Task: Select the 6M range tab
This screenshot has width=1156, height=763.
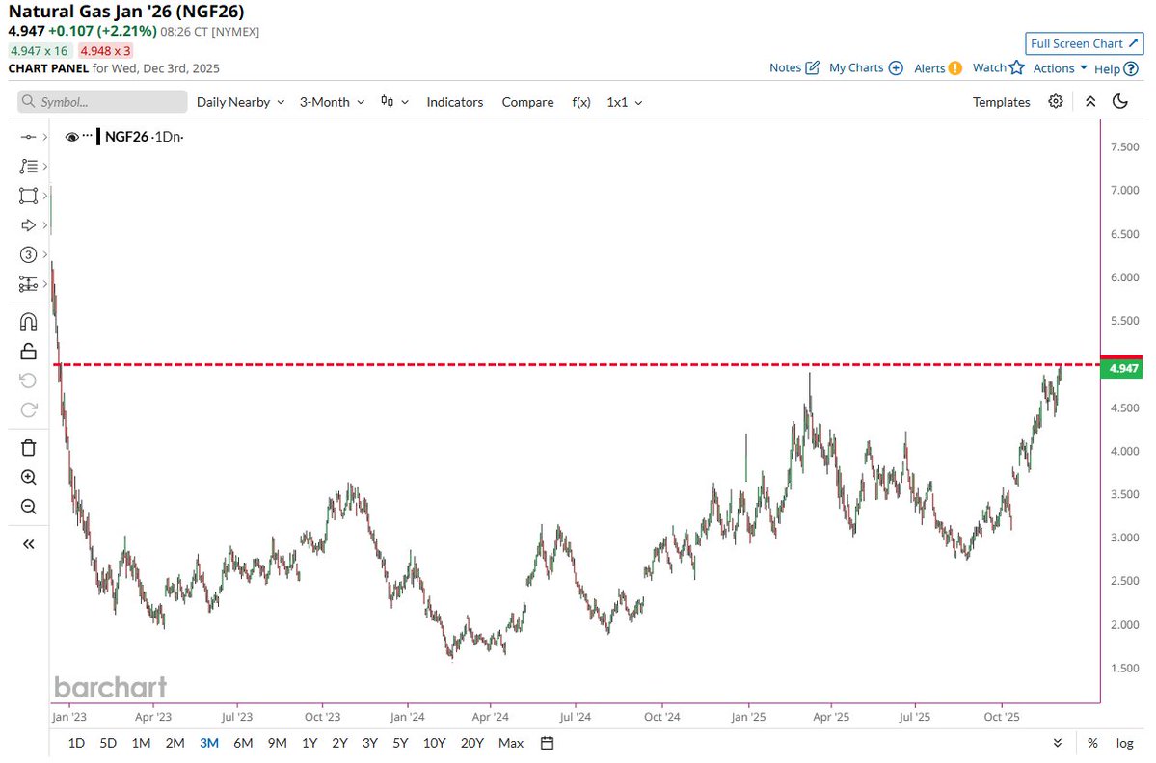Action: pyautogui.click(x=243, y=743)
